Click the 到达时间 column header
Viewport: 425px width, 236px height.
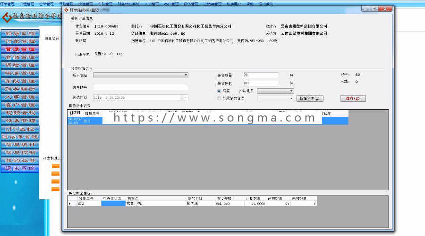(75, 113)
